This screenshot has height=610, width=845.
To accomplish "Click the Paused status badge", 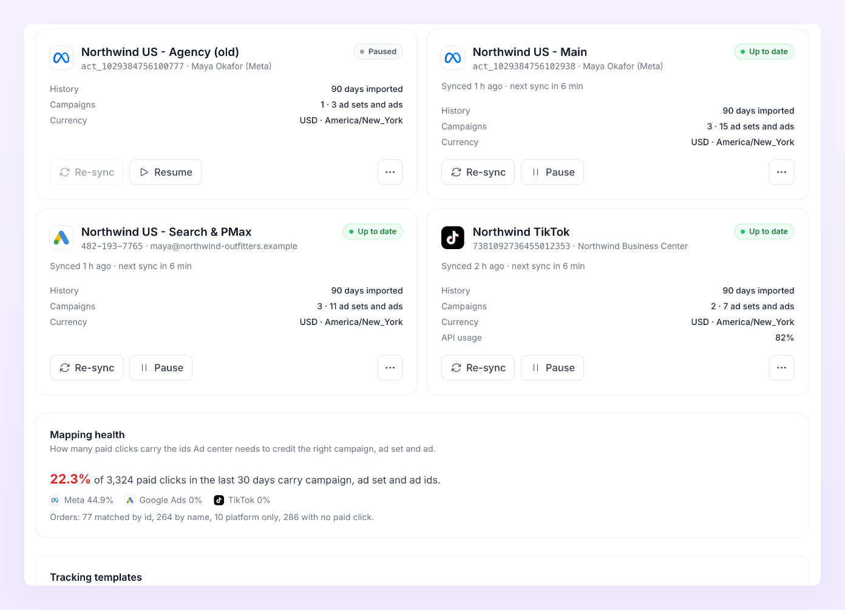I will coord(378,52).
